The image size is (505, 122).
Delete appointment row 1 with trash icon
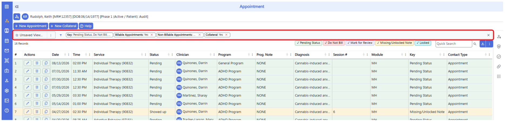37,63
